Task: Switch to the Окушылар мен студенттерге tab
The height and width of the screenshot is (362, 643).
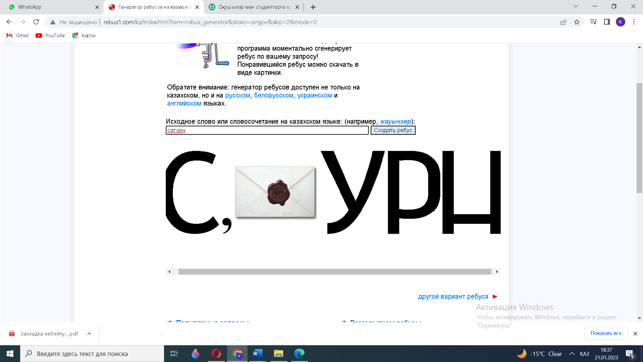Action: [255, 7]
